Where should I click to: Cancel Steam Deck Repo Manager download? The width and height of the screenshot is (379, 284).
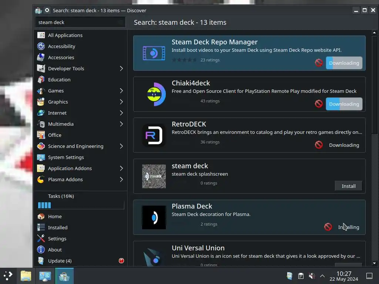tap(319, 63)
